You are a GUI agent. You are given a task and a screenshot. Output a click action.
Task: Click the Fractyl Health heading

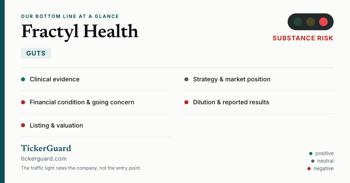[x=80, y=31]
